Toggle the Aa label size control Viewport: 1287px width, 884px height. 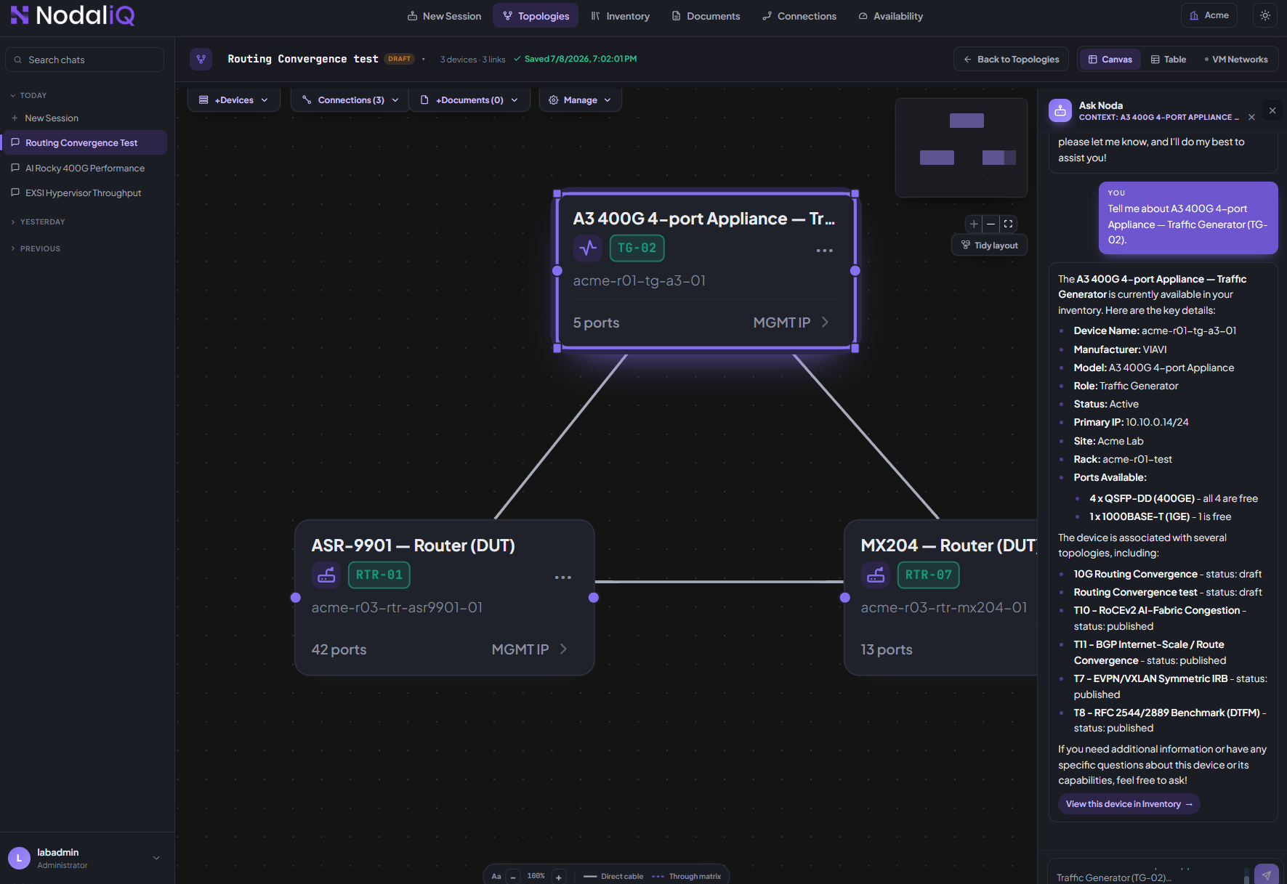[x=496, y=877]
